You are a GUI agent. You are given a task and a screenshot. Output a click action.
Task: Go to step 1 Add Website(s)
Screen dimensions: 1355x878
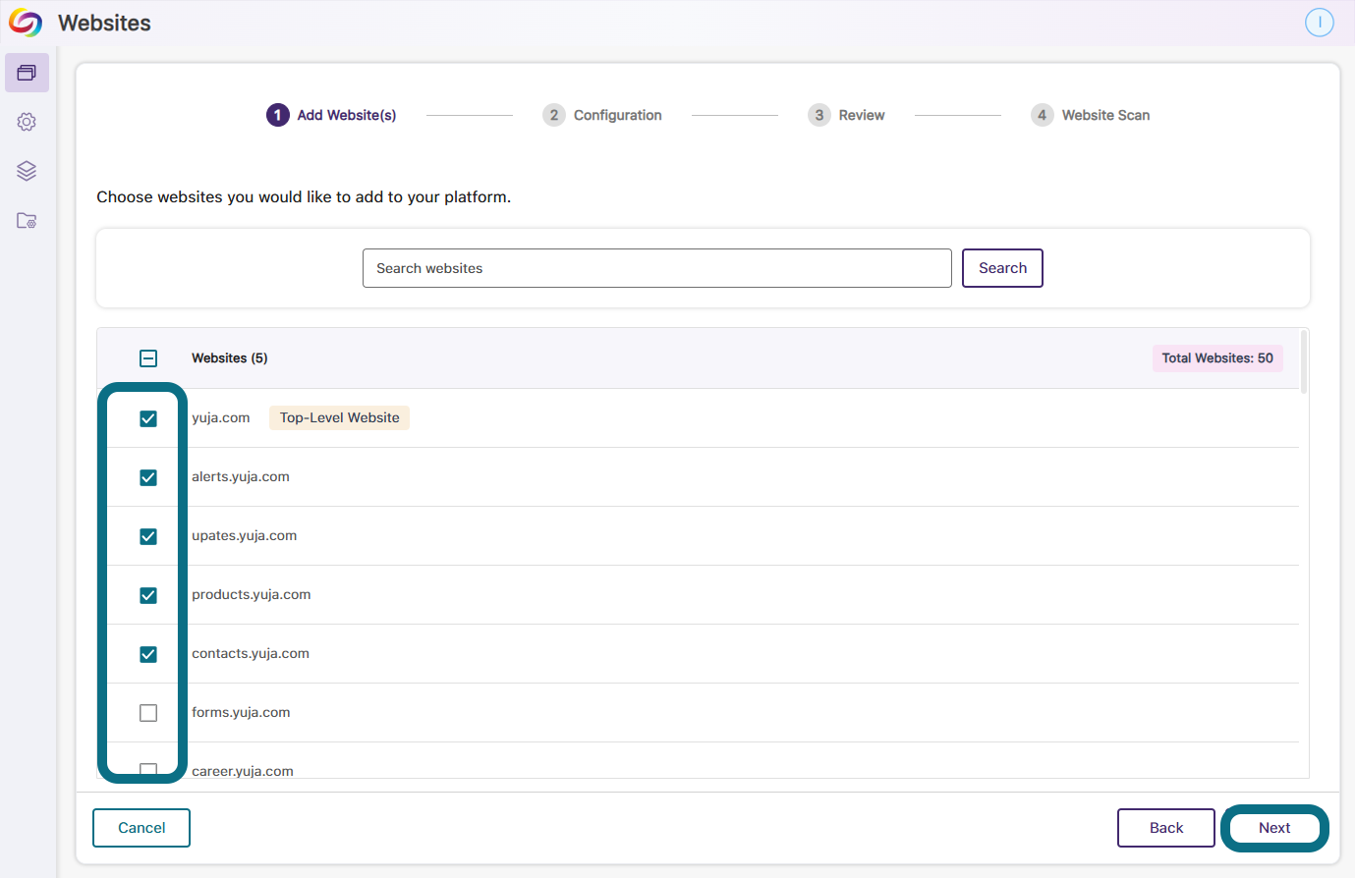[331, 115]
